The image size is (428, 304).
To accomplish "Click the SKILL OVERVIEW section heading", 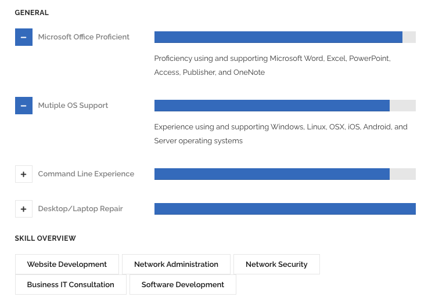I will click(x=45, y=238).
